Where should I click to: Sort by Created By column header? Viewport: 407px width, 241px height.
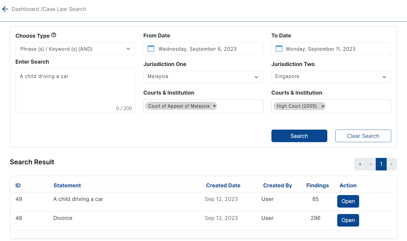[278, 185]
